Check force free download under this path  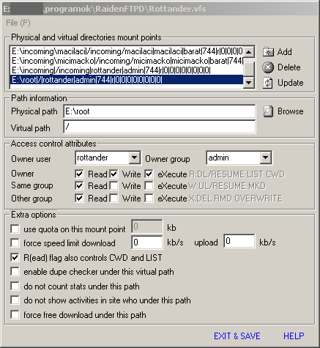[15, 314]
